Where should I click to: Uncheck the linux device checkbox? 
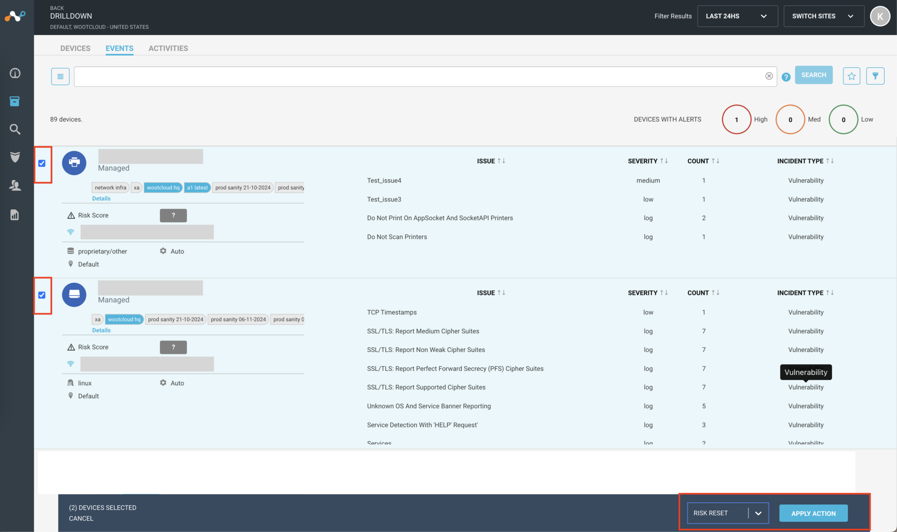tap(42, 295)
